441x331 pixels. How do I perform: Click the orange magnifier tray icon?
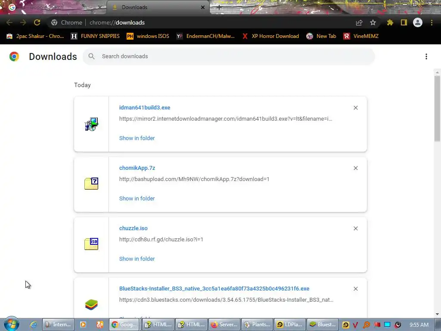coord(366,325)
